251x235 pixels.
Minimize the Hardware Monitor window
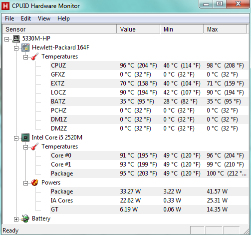(x=206, y=4)
